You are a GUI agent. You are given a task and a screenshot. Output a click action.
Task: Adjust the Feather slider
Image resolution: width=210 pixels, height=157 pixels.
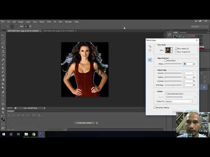pos(173,77)
